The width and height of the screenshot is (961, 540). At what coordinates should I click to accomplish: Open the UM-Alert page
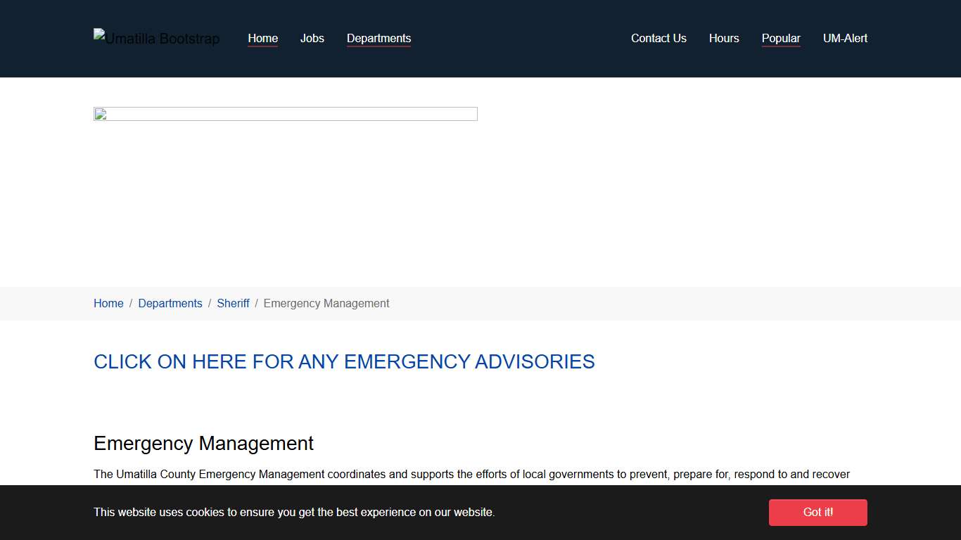845,38
